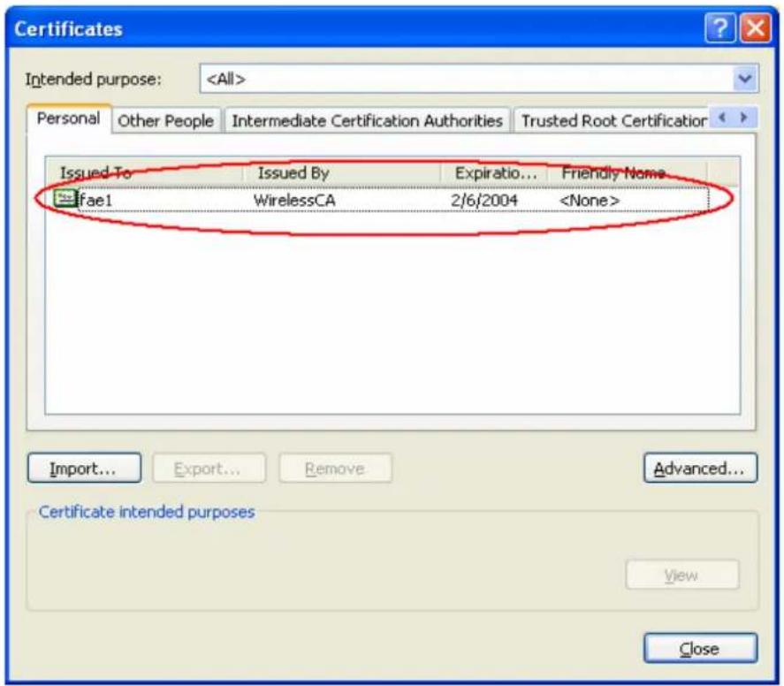Open the Intended purpose dropdown

[745, 79]
